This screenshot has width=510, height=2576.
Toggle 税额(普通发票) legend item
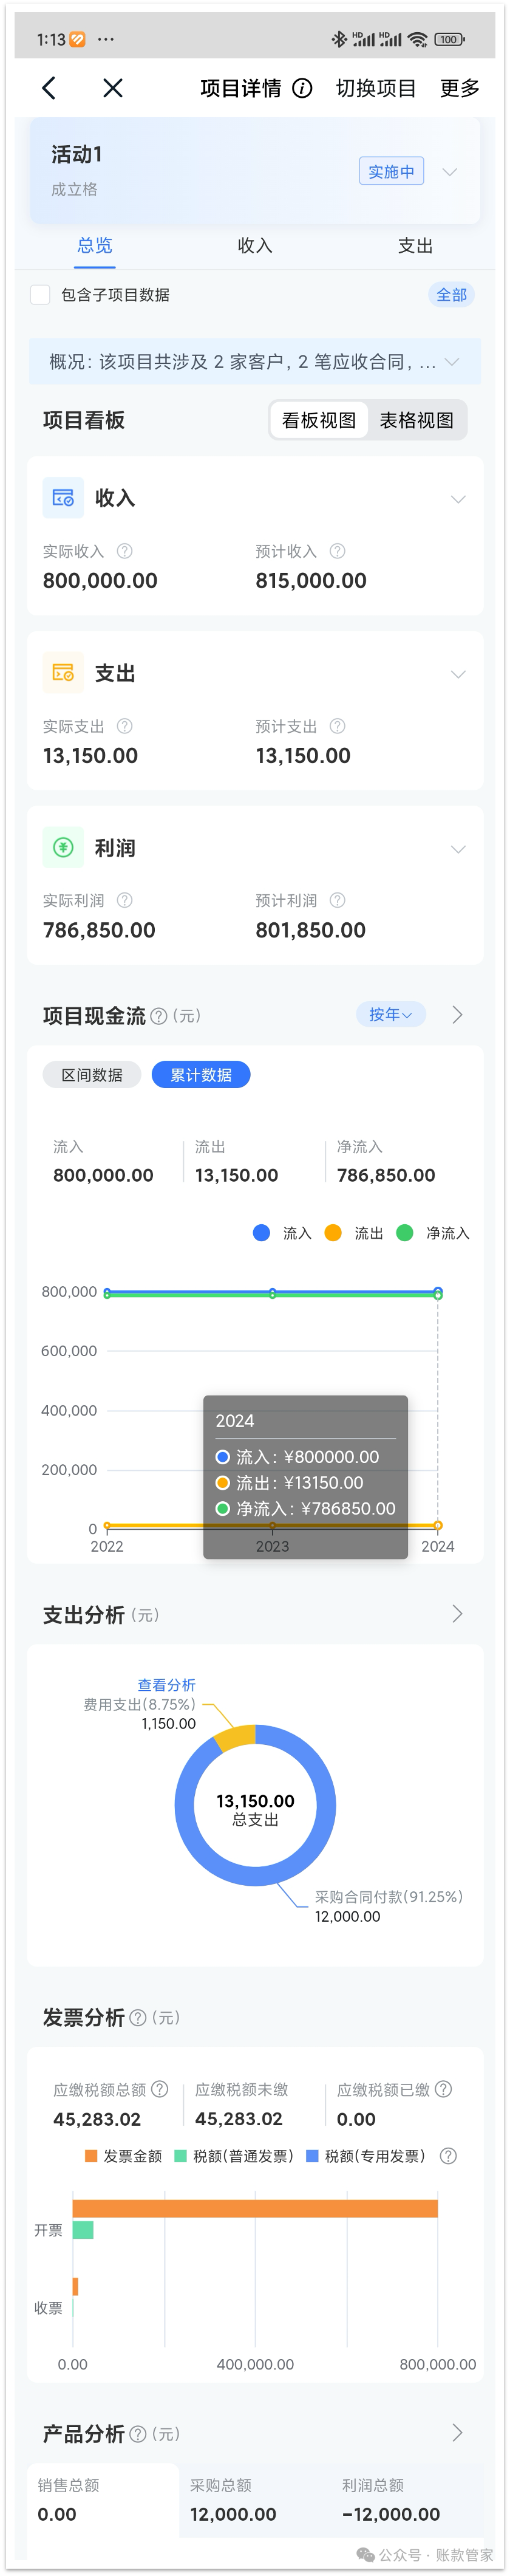click(234, 2156)
